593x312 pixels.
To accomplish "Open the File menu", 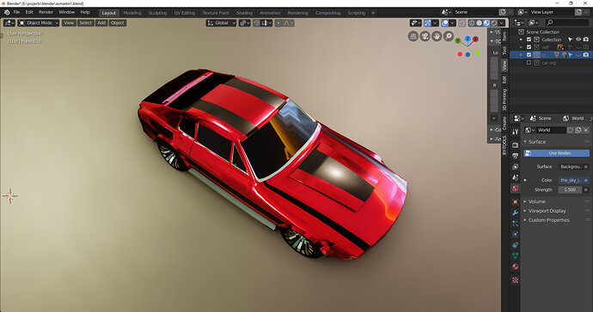I will coord(16,13).
